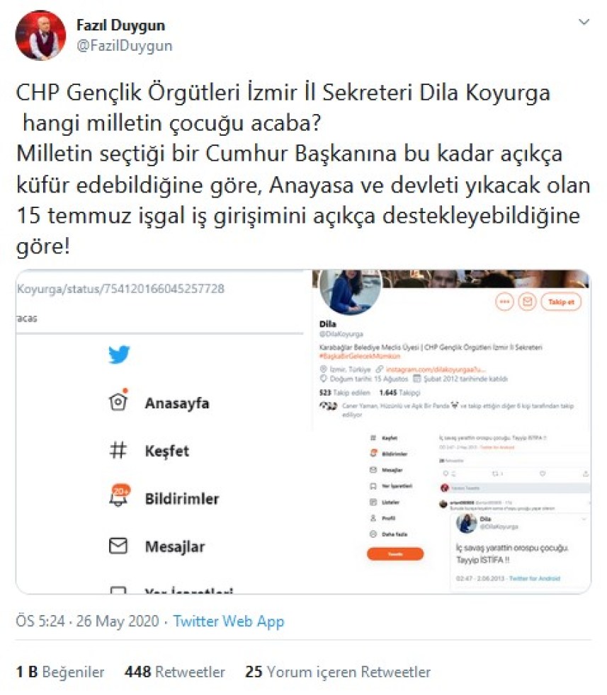
Task: Open 25 Yorum içeren Retweetler
Action: (x=338, y=672)
